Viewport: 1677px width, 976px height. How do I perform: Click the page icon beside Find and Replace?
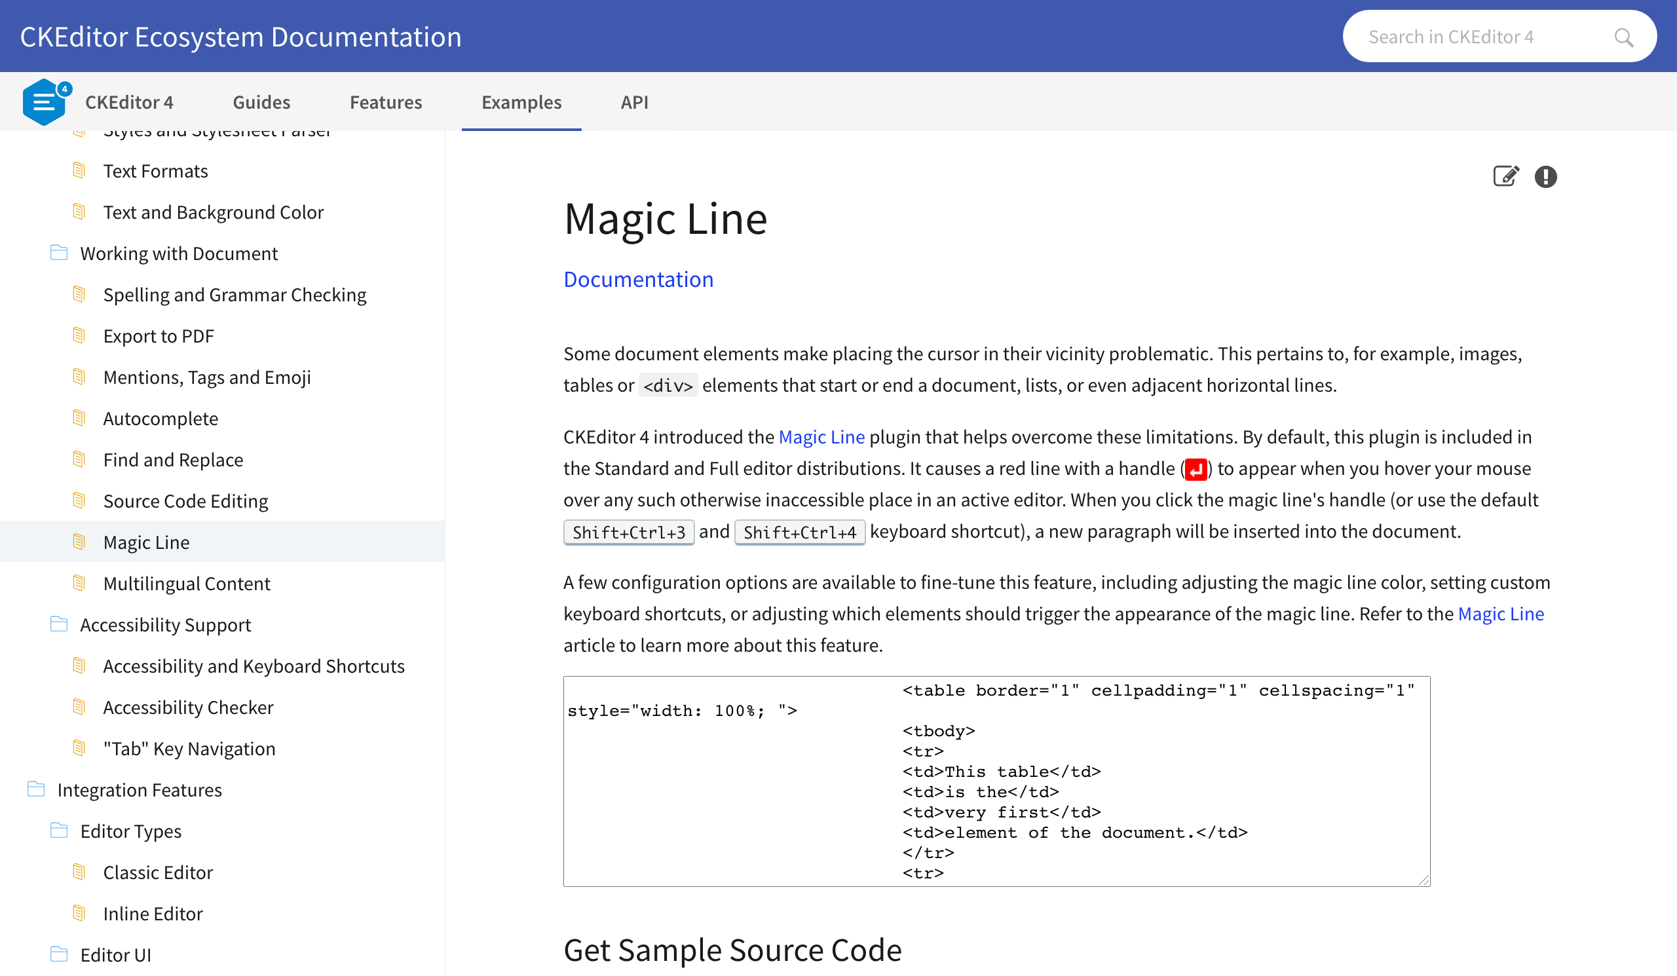[x=79, y=459]
